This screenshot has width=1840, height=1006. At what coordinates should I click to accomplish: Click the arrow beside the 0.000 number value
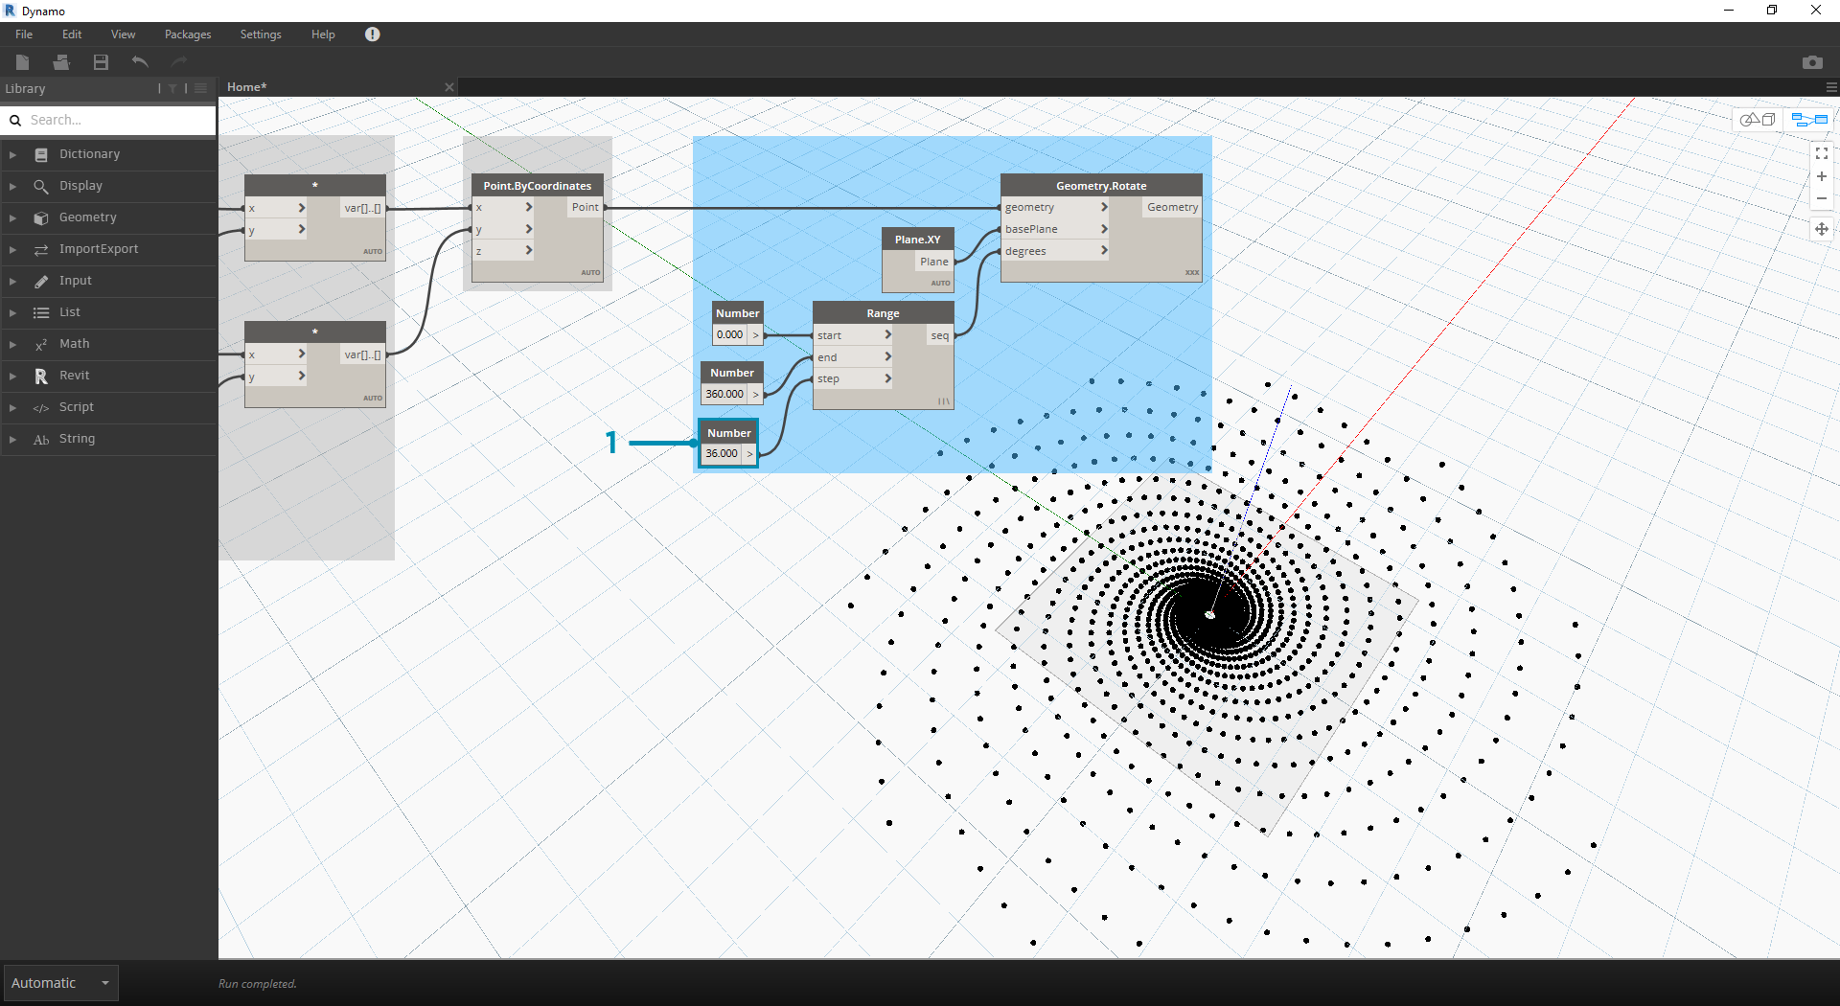point(755,335)
